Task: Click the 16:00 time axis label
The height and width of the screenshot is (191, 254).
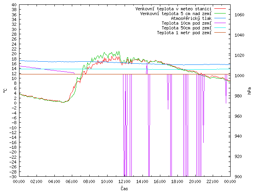Action: (160, 181)
